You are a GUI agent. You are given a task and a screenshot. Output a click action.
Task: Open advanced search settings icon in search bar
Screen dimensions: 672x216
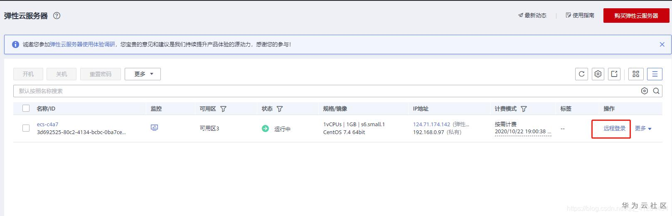tap(645, 91)
